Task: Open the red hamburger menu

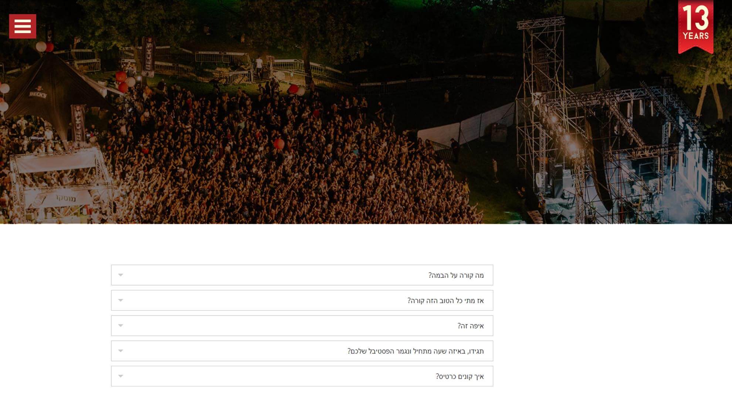Action: (x=23, y=26)
